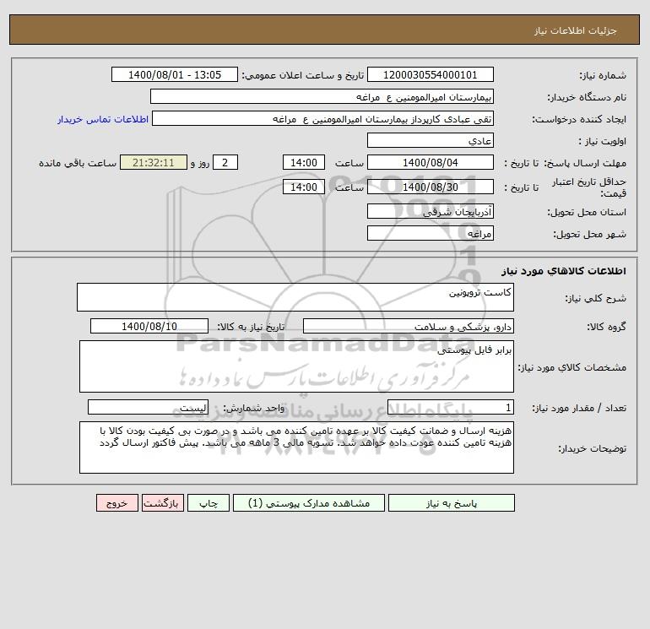This screenshot has height=629, width=650.
Task: Click the شهر محل تحویل label
Action: tap(589, 234)
